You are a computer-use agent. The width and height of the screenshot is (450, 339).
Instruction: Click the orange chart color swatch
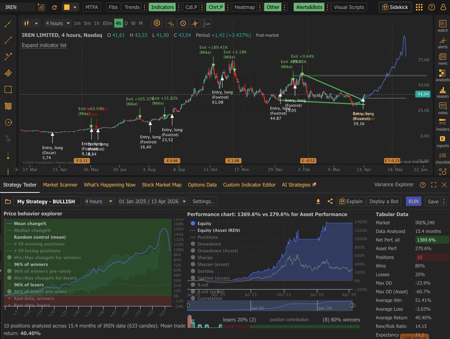(67, 7)
